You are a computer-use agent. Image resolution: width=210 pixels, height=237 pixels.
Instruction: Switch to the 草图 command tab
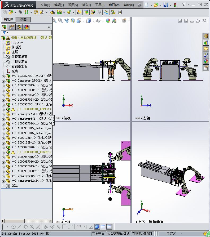(x=23, y=19)
